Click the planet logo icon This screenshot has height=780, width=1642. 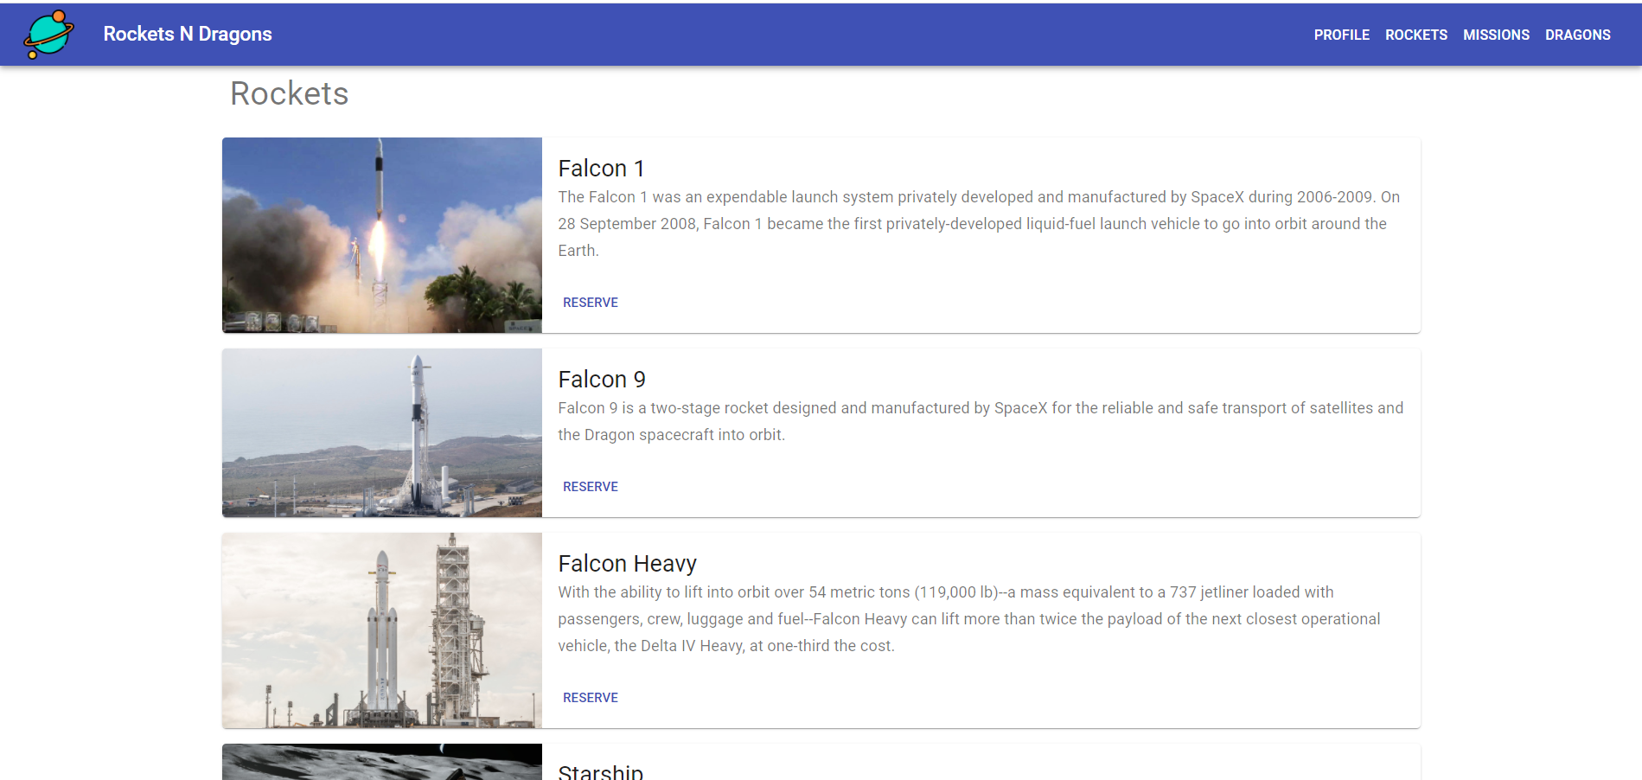point(49,34)
